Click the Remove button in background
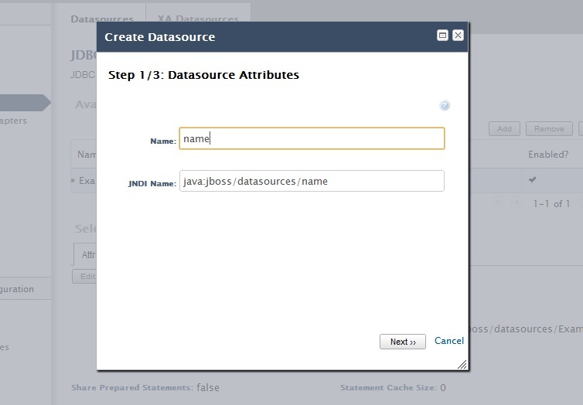 point(549,129)
